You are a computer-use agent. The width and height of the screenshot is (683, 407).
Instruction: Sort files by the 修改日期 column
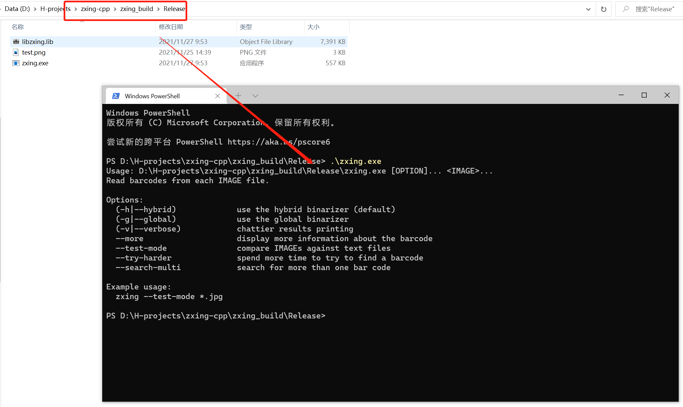(x=171, y=27)
